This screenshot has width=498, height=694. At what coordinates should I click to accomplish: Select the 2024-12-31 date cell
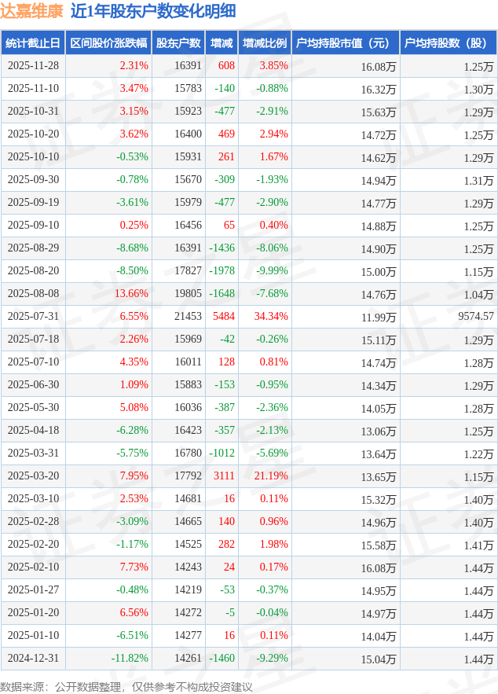[33, 659]
